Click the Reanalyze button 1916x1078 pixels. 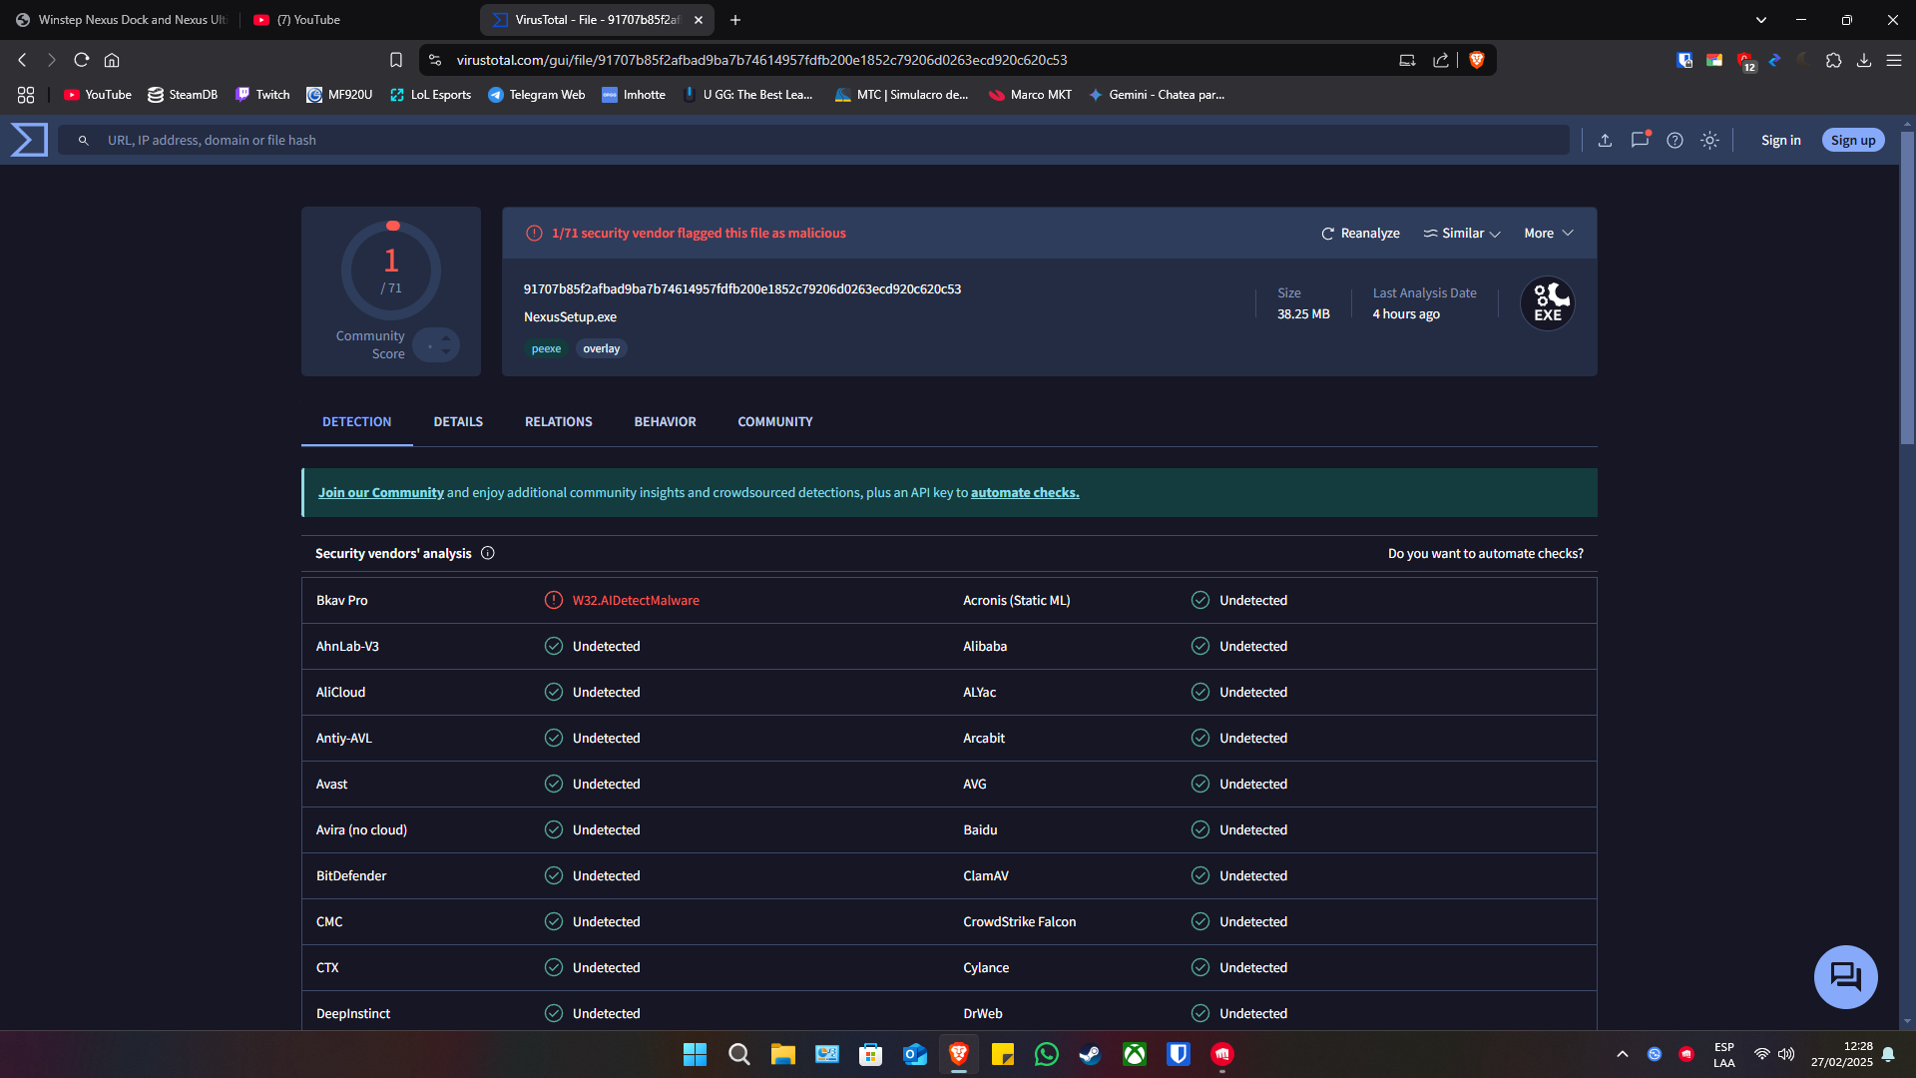[x=1360, y=234]
